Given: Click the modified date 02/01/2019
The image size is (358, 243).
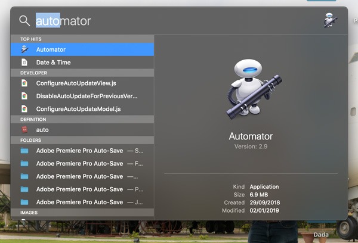Looking at the screenshot, I should point(264,210).
